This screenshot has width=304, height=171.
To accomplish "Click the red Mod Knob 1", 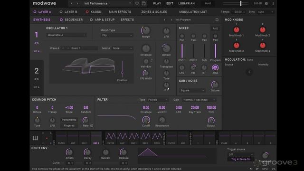I will tap(237, 30).
